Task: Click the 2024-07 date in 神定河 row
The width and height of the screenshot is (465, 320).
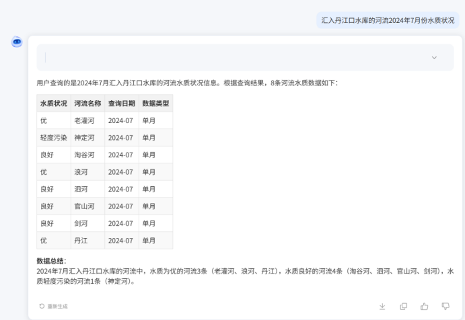Action: coord(122,138)
